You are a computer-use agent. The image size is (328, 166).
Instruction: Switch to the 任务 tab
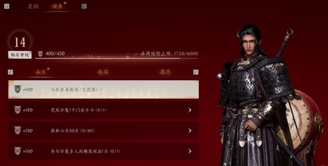pos(58,6)
